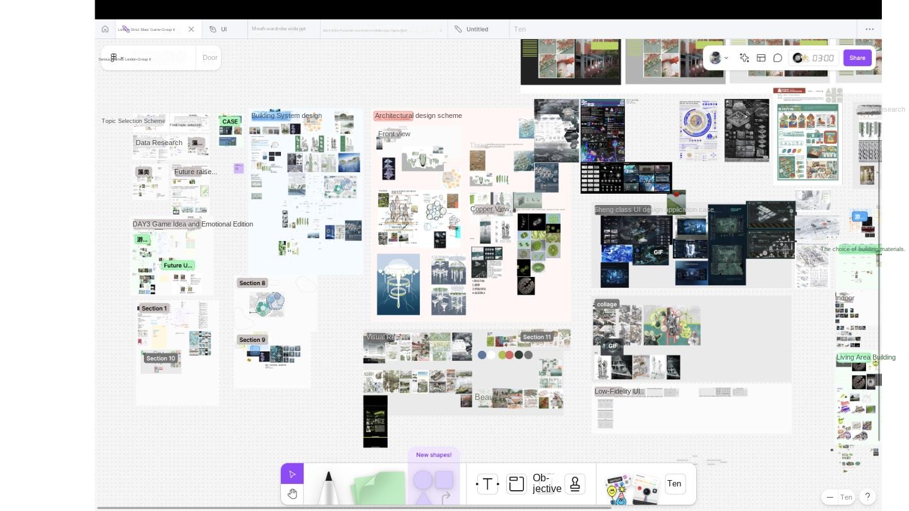Close the London Strict Blast Game-Group 6 tab

tap(191, 29)
